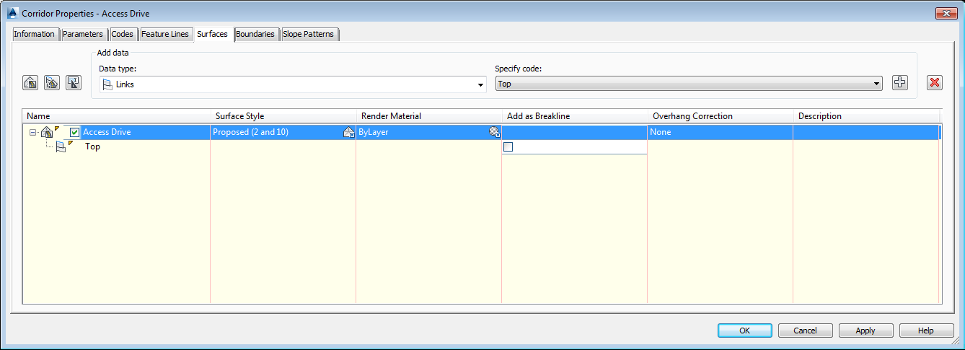Image resolution: width=965 pixels, height=350 pixels.
Task: Click the Top link flag icon
Action: pos(61,146)
